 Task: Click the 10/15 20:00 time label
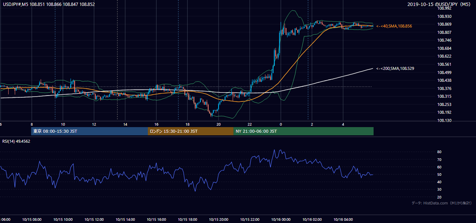point(219,219)
